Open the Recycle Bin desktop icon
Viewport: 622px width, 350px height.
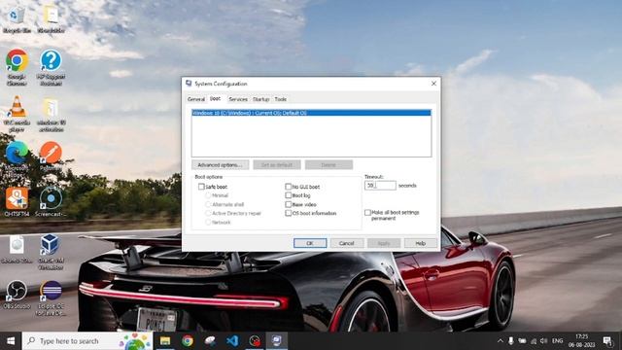click(x=17, y=19)
